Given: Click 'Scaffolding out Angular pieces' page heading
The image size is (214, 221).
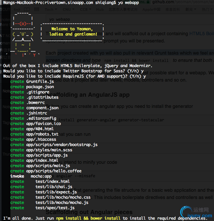Looking at the screenshot, I should point(89,212).
